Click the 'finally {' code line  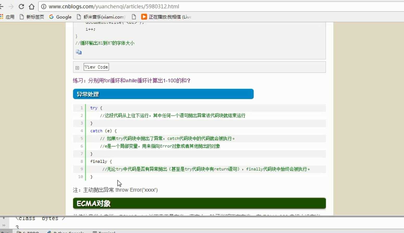coord(101,161)
